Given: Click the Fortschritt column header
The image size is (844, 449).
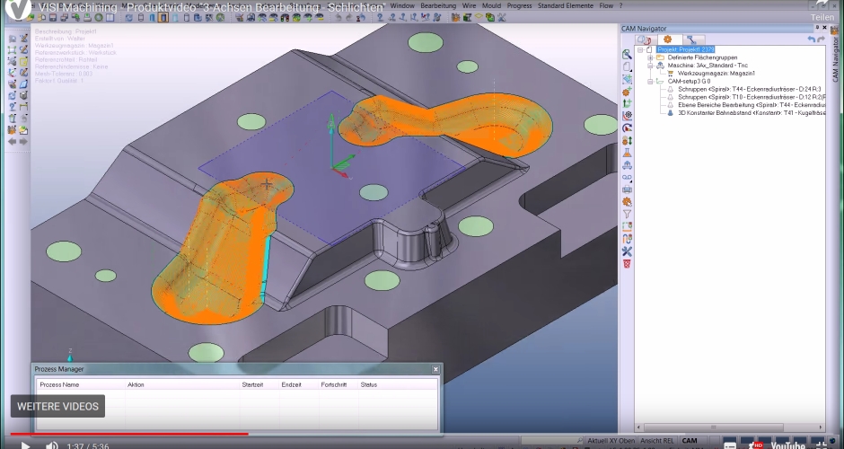Looking at the screenshot, I should pyautogui.click(x=334, y=385).
